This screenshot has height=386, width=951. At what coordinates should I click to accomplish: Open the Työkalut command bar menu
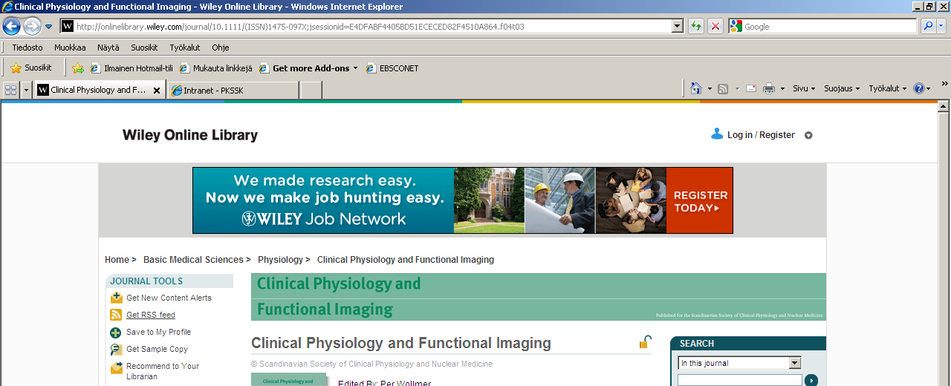pos(888,88)
